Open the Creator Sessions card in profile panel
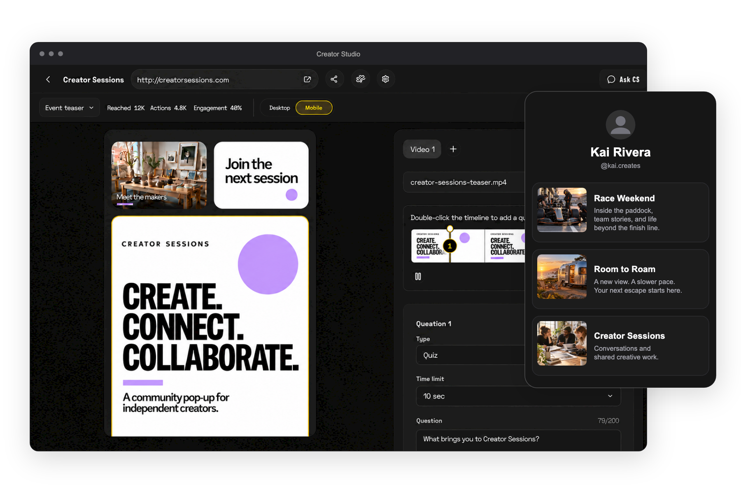Image resolution: width=741 pixels, height=494 pixels. [620, 346]
